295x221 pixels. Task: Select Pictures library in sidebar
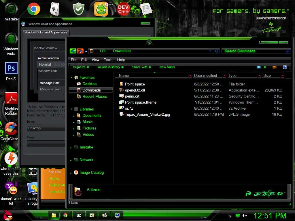89,128
